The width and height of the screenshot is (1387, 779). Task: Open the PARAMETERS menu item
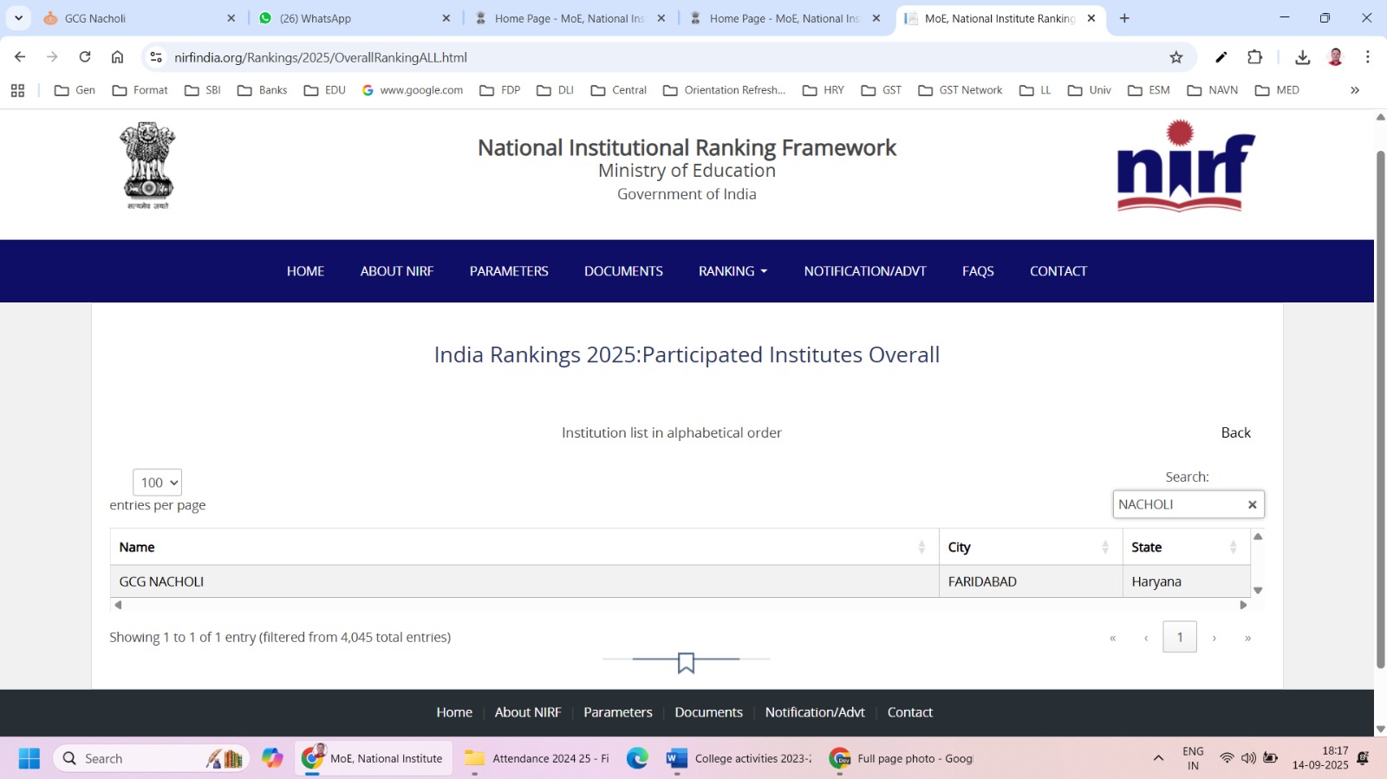pos(509,271)
